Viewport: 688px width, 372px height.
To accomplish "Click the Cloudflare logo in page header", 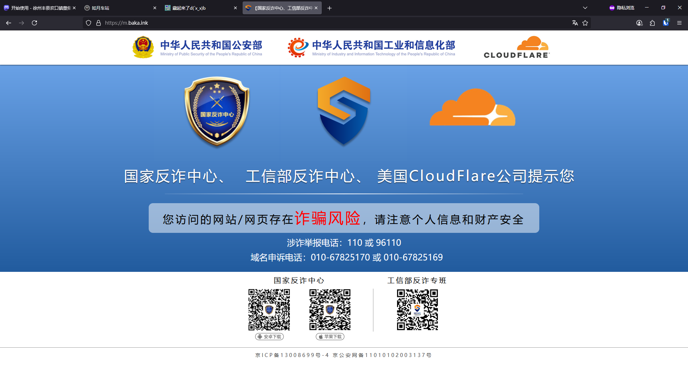I will 516,47.
